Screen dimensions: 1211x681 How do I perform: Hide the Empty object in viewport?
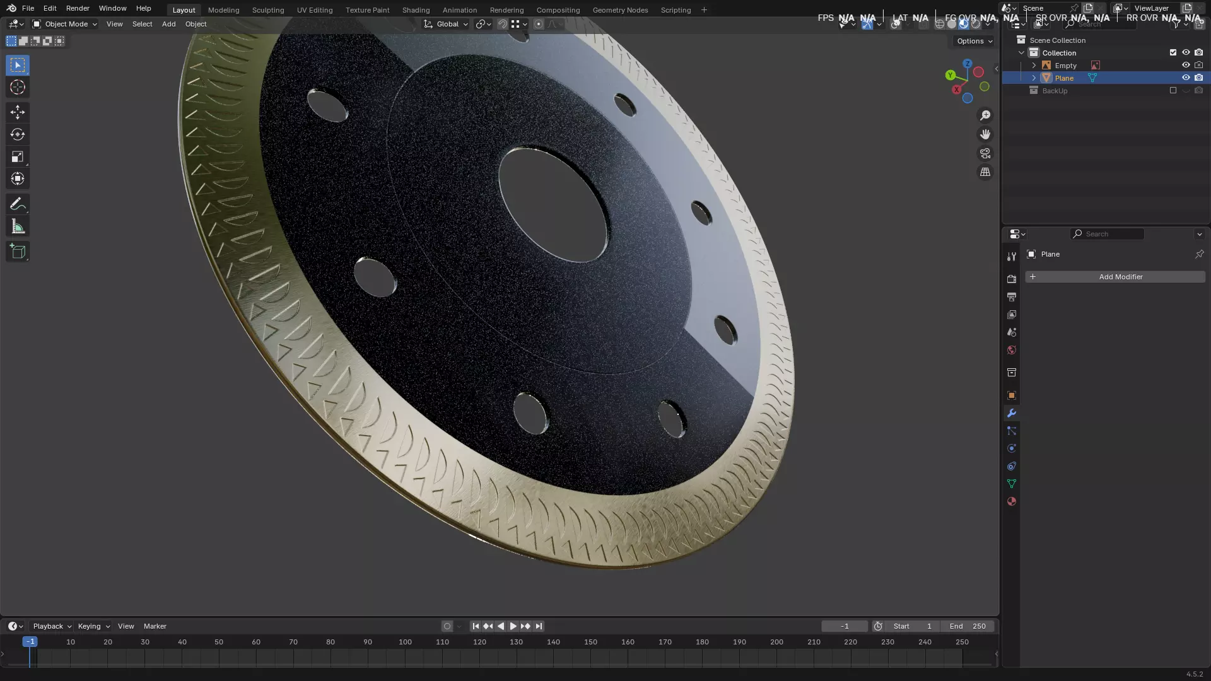[1186, 65]
